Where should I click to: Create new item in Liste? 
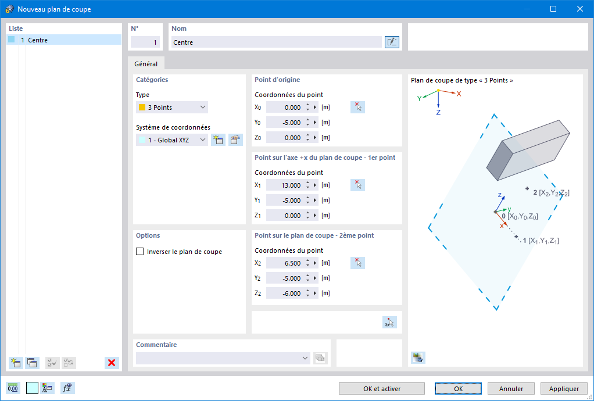16,363
